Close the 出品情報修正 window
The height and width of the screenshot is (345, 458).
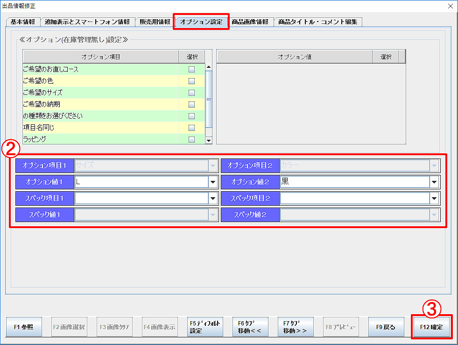coord(450,6)
